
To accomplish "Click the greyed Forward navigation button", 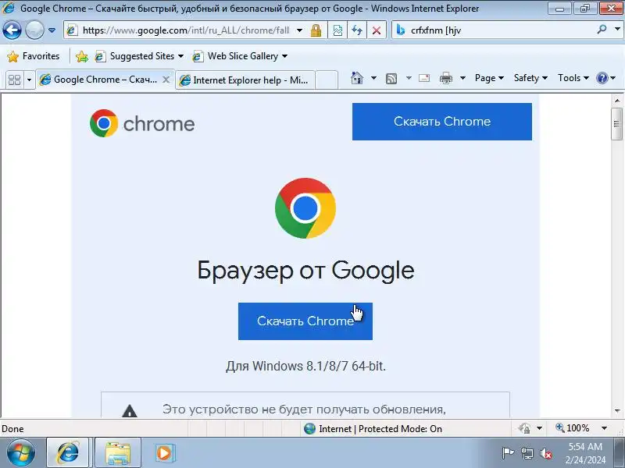I will (34, 30).
